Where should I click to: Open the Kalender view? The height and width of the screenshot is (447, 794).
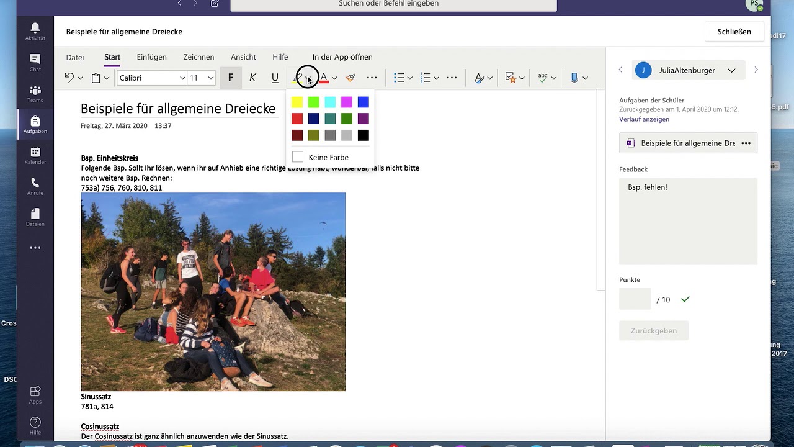pos(35,155)
